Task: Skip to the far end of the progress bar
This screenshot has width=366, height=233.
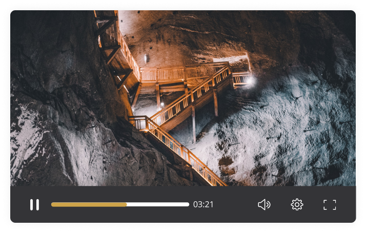Action: [188, 204]
